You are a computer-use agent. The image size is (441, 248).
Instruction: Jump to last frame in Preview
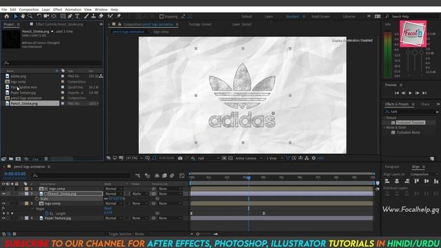(x=424, y=93)
